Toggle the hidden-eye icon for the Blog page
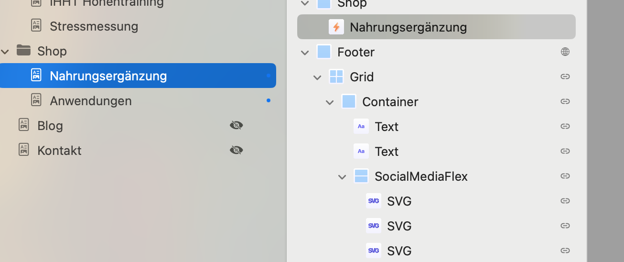624x262 pixels. (x=236, y=125)
